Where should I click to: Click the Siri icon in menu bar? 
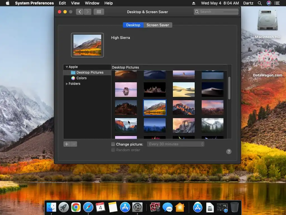(269, 3)
